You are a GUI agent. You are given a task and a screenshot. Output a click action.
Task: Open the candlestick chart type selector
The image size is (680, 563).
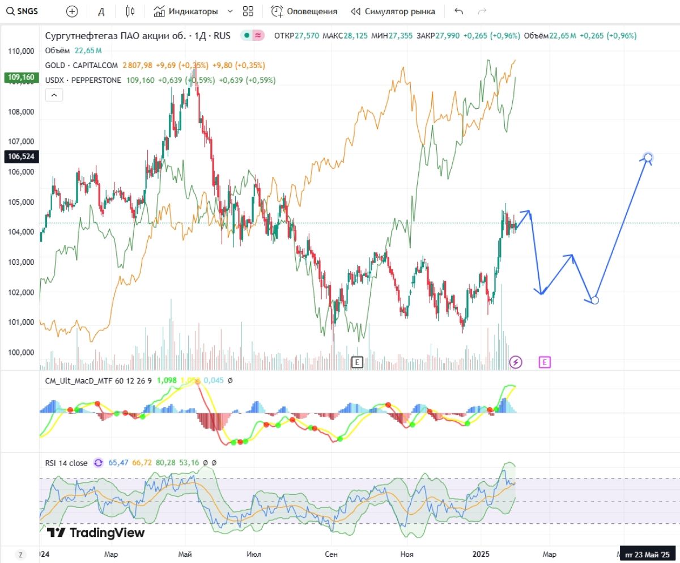point(131,11)
